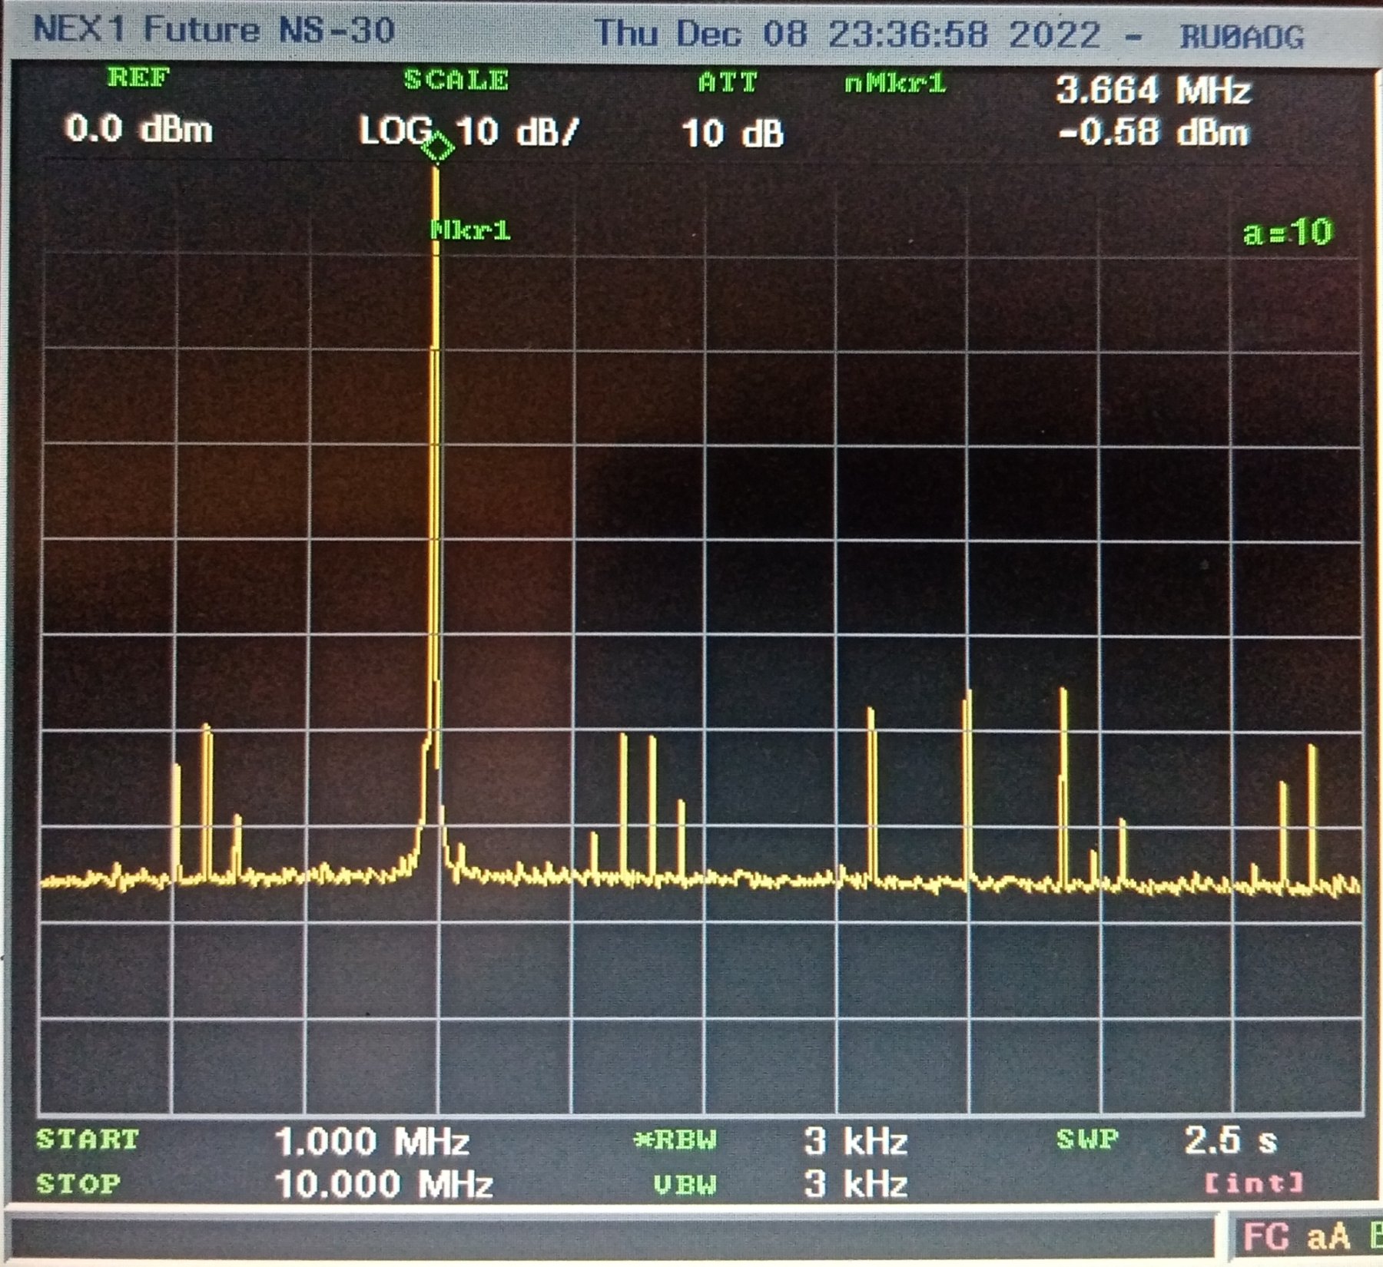The width and height of the screenshot is (1383, 1267).
Task: Click the nMkr1 marker label
Action: pos(895,84)
